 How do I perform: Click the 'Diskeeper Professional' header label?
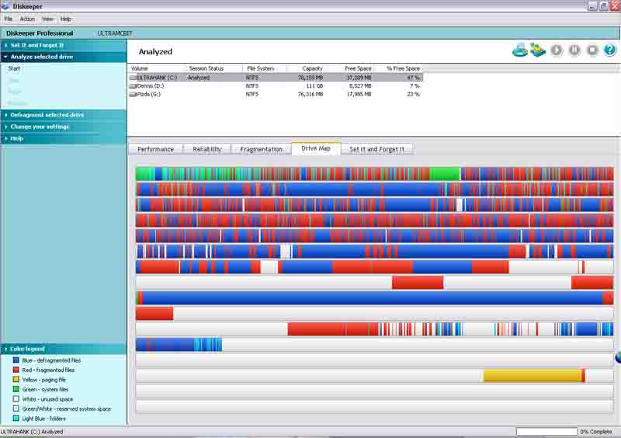point(40,33)
